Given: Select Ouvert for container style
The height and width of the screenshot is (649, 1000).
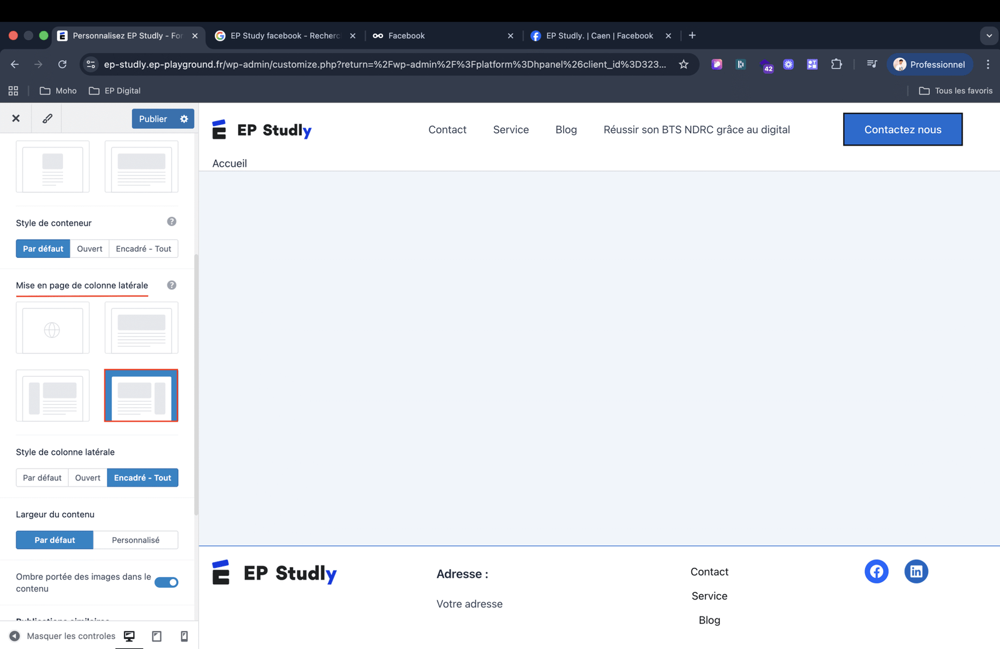Looking at the screenshot, I should click(89, 249).
